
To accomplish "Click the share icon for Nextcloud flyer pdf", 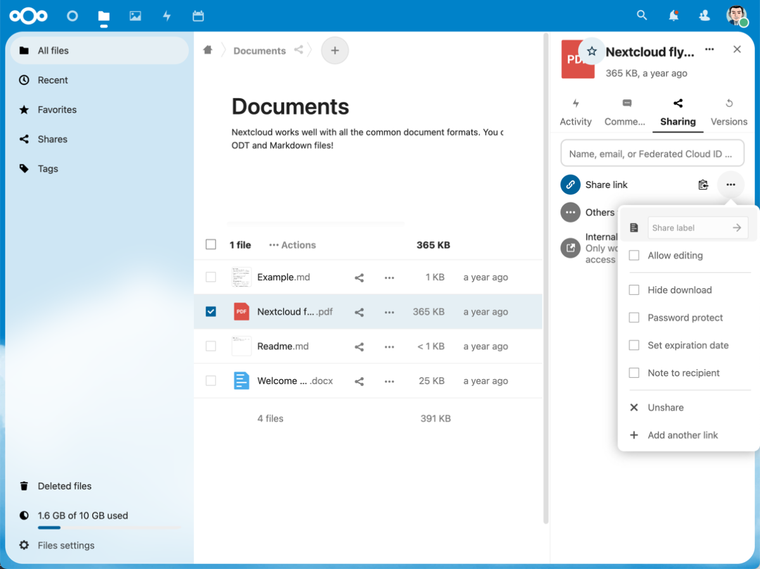I will pos(359,312).
